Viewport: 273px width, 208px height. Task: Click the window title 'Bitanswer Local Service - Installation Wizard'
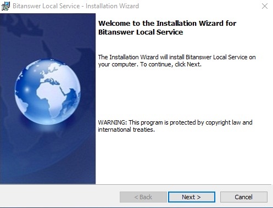(x=76, y=6)
